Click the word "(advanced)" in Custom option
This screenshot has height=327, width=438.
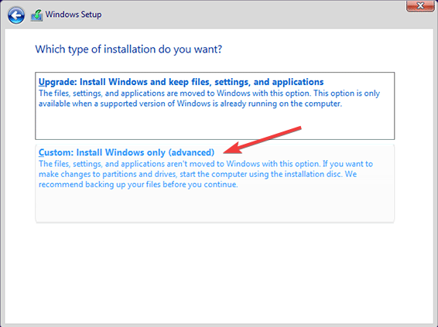191,152
